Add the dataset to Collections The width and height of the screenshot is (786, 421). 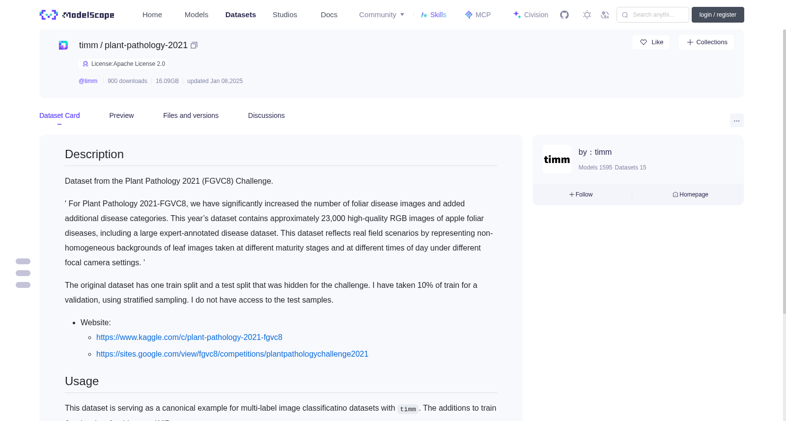[x=706, y=42]
